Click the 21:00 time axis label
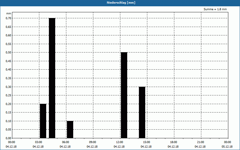This screenshot has height=150, width=240. [201, 142]
